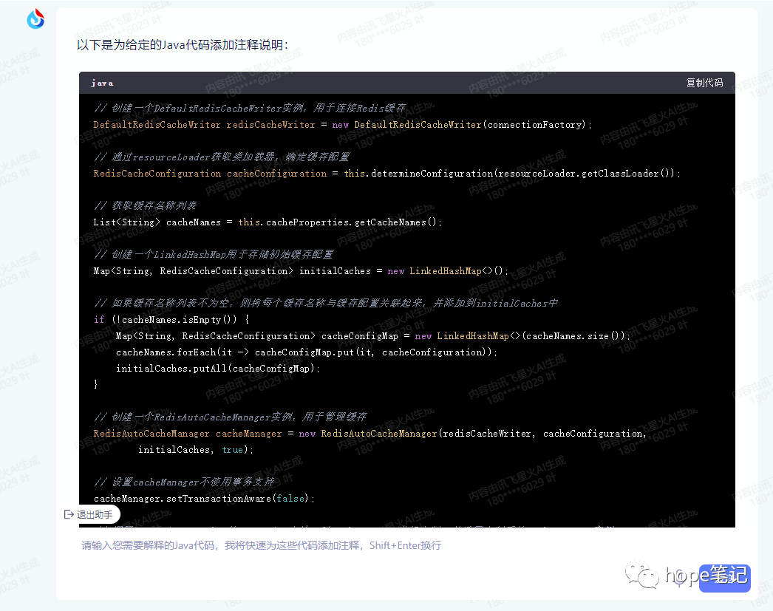Click comment 获取缓存名称列表

click(x=146, y=205)
